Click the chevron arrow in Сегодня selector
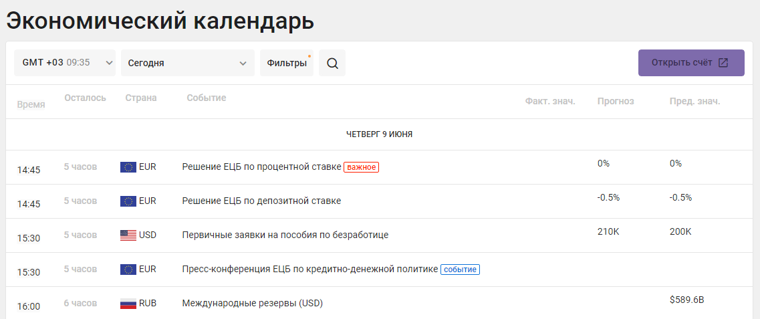 tap(243, 64)
